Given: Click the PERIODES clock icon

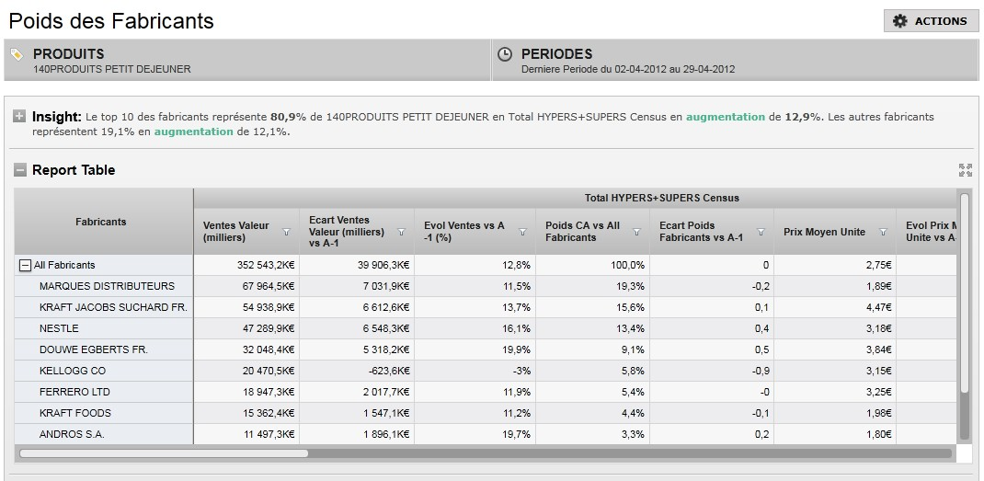Looking at the screenshot, I should click(505, 54).
